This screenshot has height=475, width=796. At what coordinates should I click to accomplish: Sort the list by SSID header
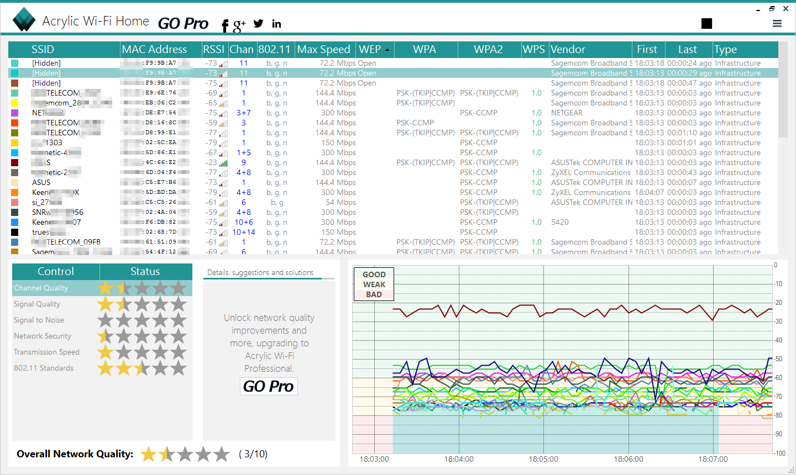click(x=43, y=50)
